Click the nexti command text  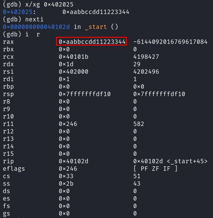(x=34, y=19)
